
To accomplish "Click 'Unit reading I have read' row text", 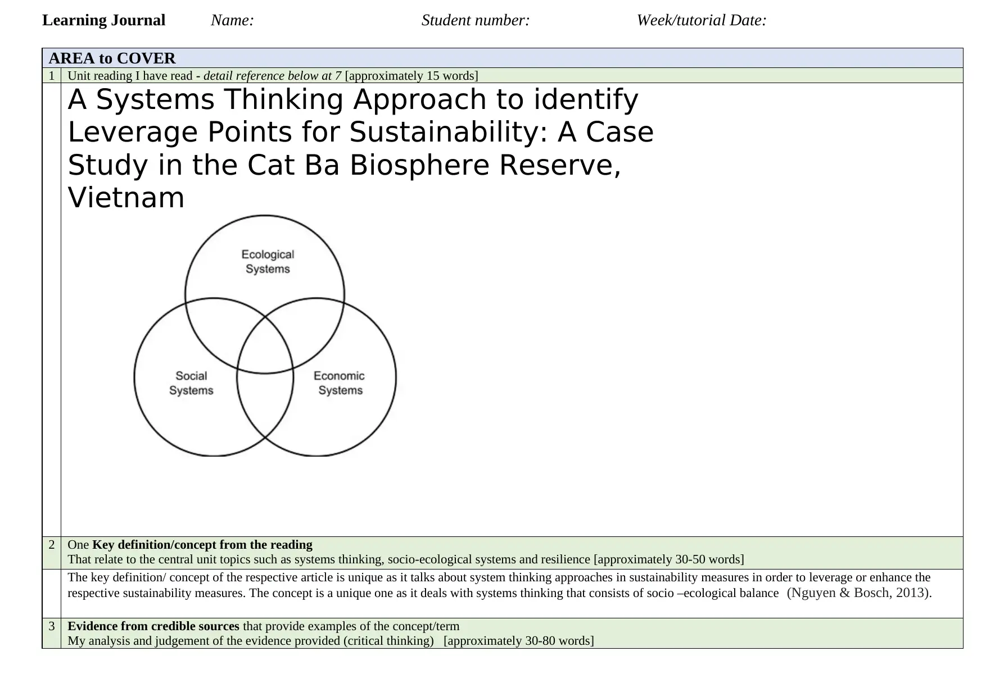I will (273, 75).
